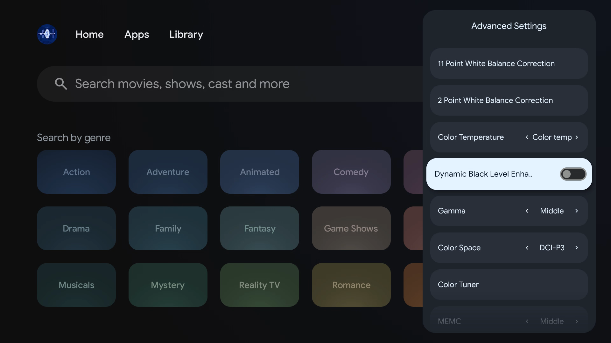Choose the Reality TV genre
Screen dimensions: 611x343
point(259,285)
